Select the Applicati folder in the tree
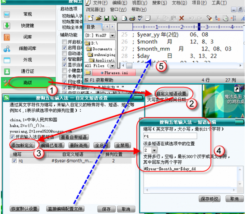Viewport: 247px width, 214px height. 102,60
